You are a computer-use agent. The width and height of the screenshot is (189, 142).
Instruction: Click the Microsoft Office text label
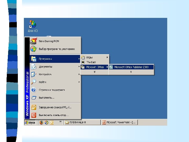(x=95, y=67)
